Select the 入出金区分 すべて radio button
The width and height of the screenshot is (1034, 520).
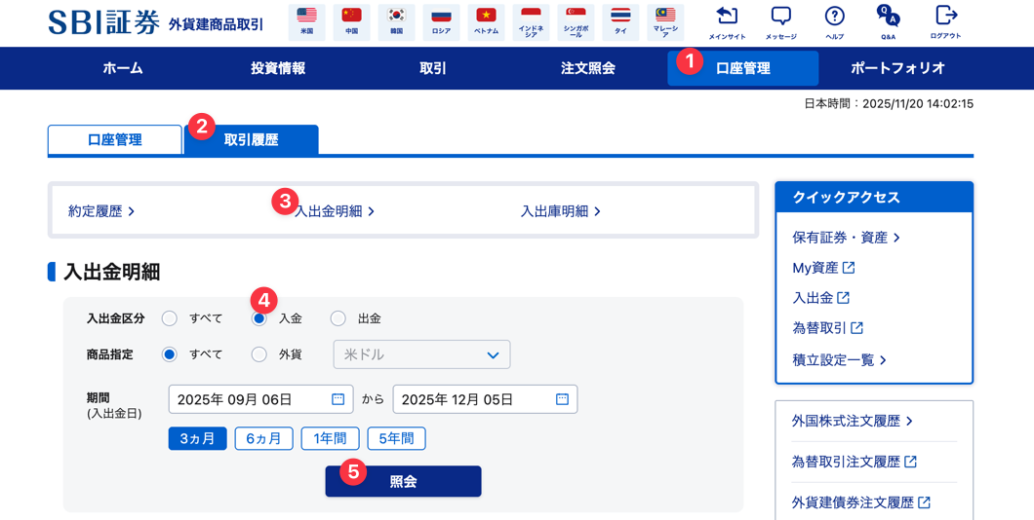tap(170, 318)
